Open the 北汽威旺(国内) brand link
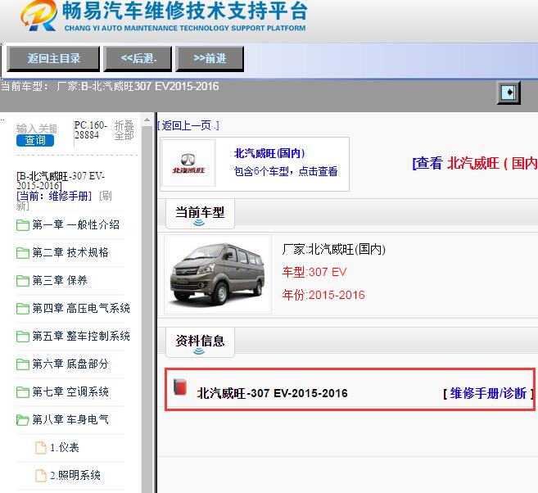This screenshot has height=493, width=538. [269, 153]
